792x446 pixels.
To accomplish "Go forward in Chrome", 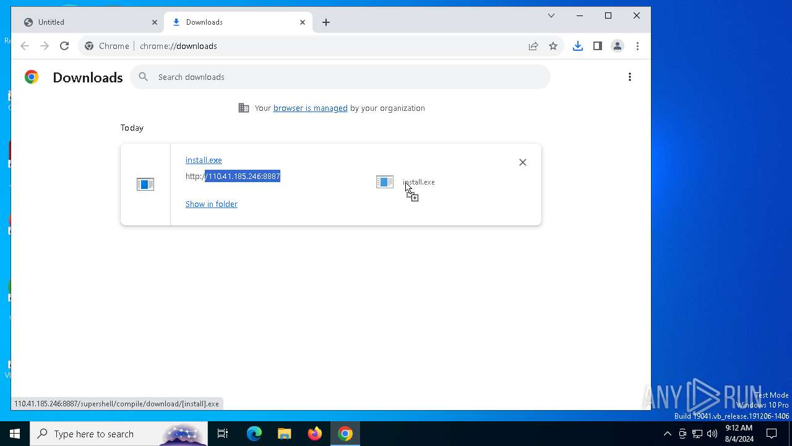I will click(45, 46).
